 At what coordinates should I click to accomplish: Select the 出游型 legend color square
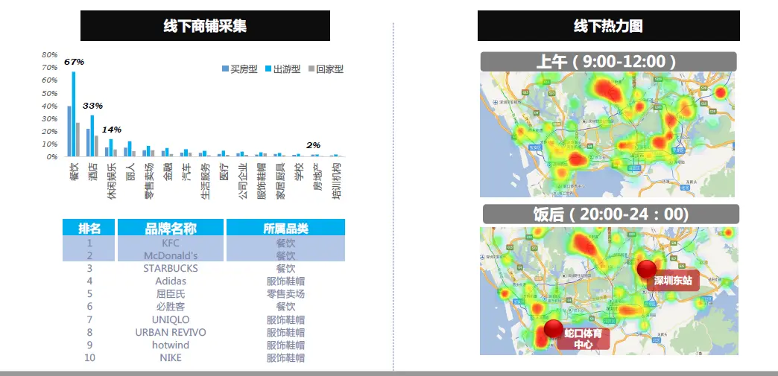pyautogui.click(x=268, y=69)
